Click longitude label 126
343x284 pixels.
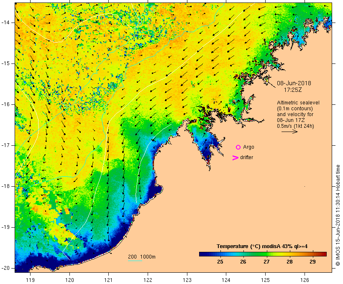(305, 280)
